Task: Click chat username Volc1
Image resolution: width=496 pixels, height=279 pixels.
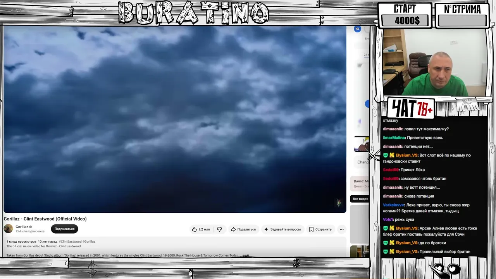Action: [x=388, y=219]
